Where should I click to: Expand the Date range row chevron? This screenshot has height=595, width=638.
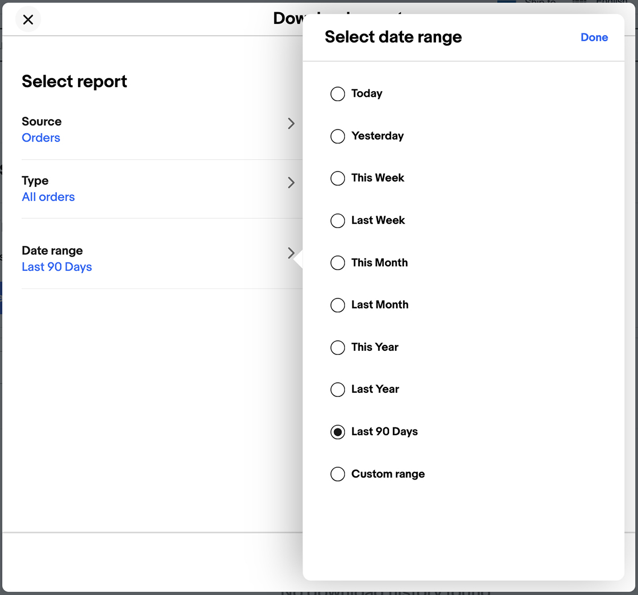coord(291,253)
